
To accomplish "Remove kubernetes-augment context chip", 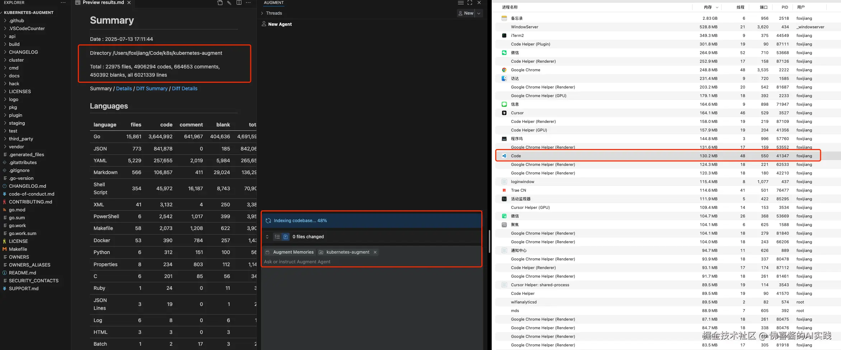I will click(375, 252).
